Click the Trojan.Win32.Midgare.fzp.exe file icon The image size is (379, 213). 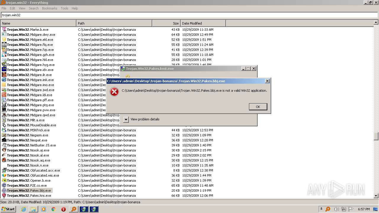click(x=4, y=50)
